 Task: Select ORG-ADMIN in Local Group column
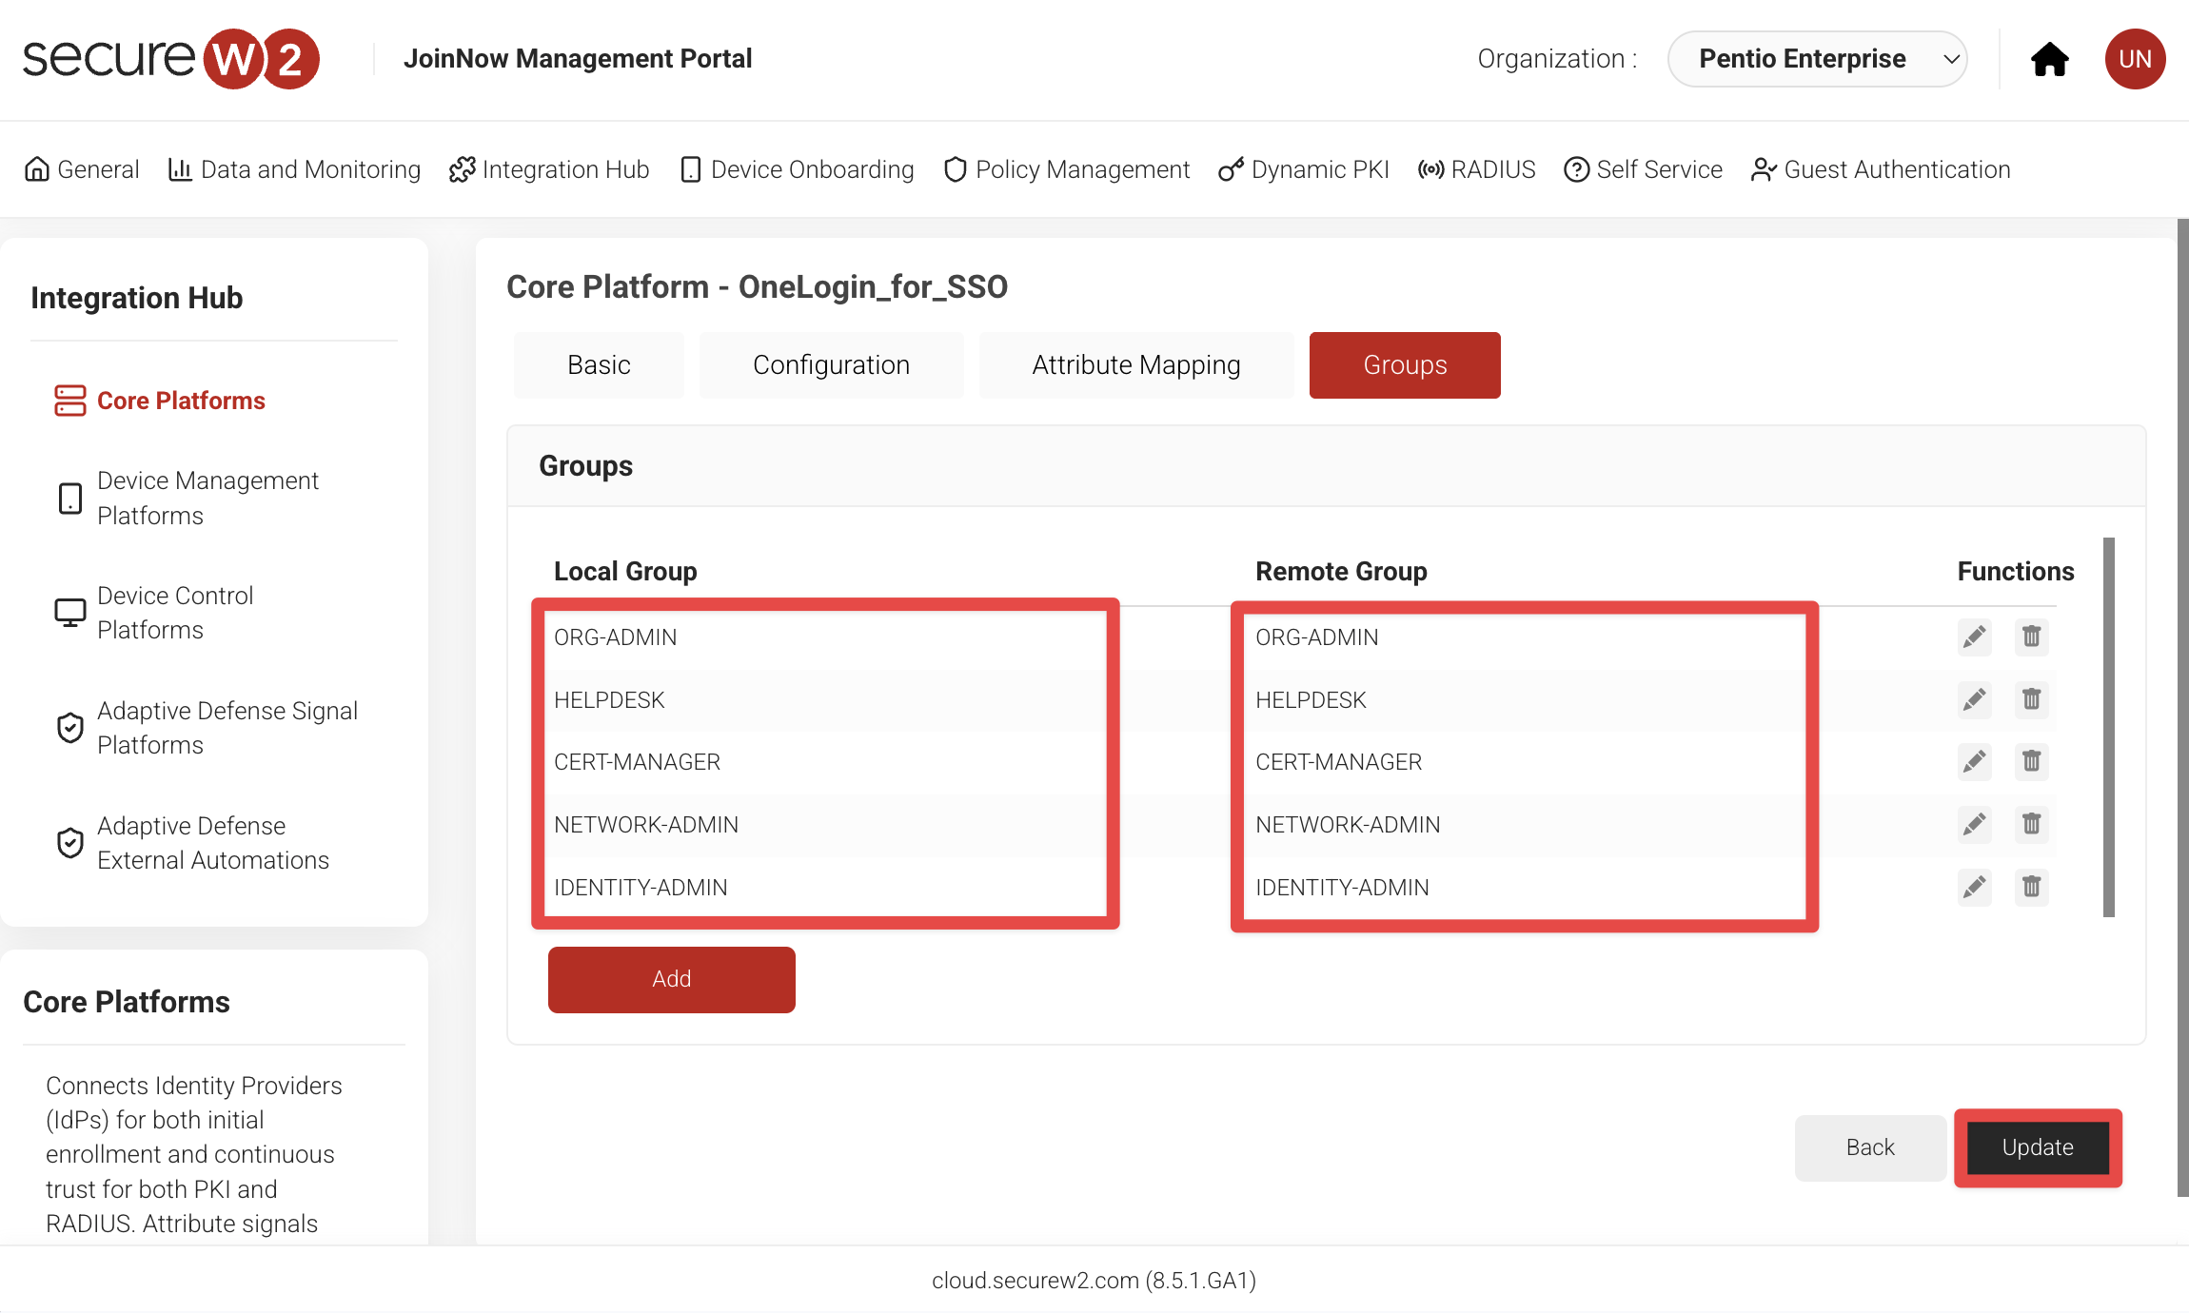coord(616,637)
